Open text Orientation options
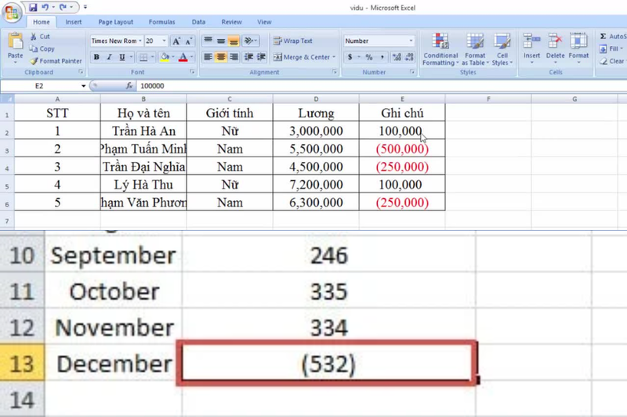 pos(250,41)
